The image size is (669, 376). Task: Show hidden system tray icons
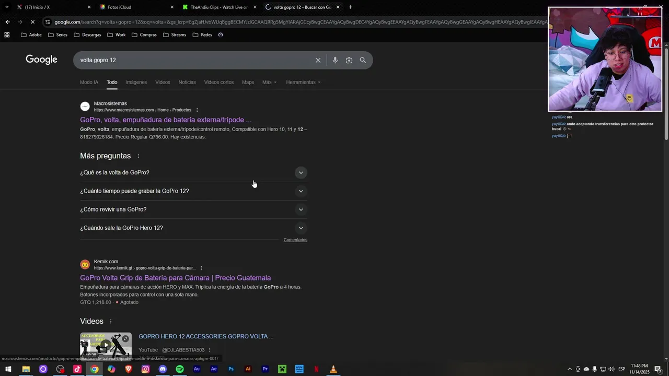pos(569,369)
